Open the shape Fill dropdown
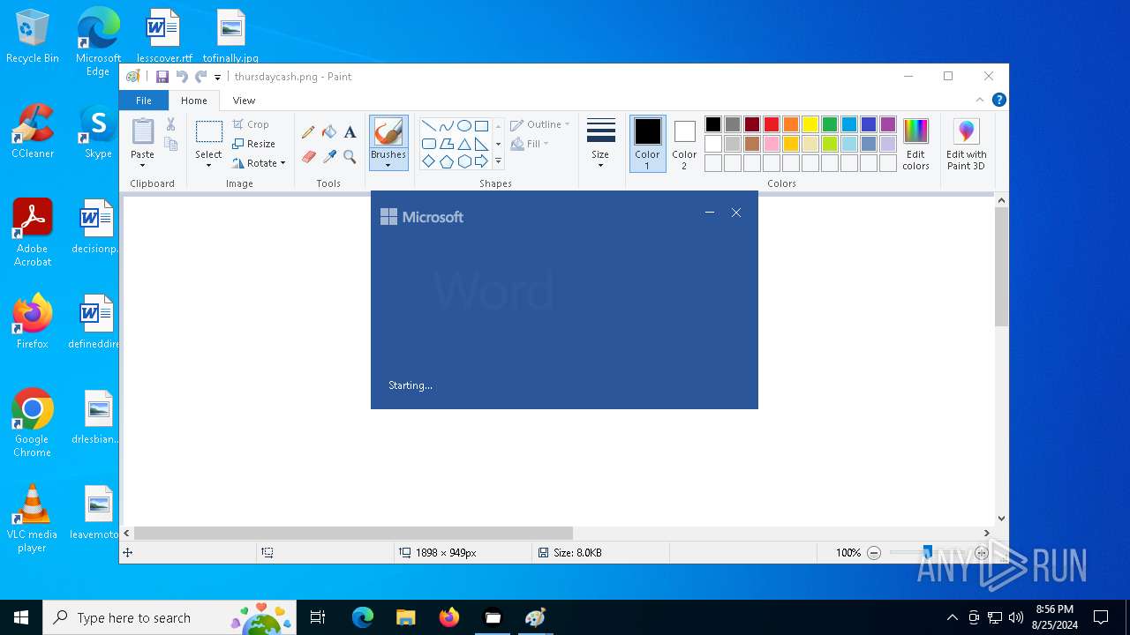 (530, 144)
